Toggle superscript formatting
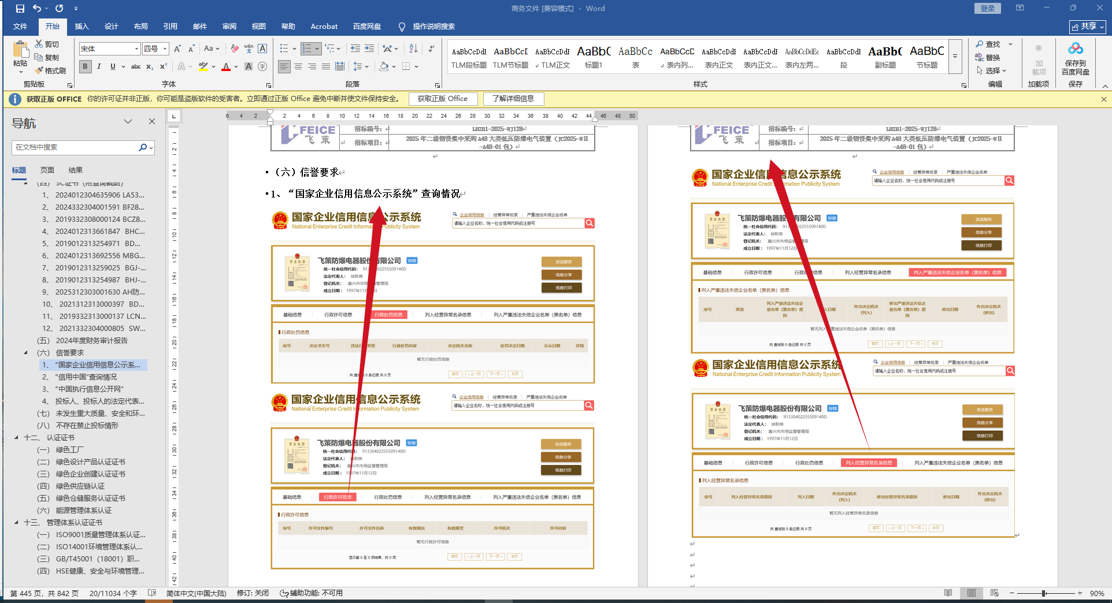The height and width of the screenshot is (603, 1112). 164,66
